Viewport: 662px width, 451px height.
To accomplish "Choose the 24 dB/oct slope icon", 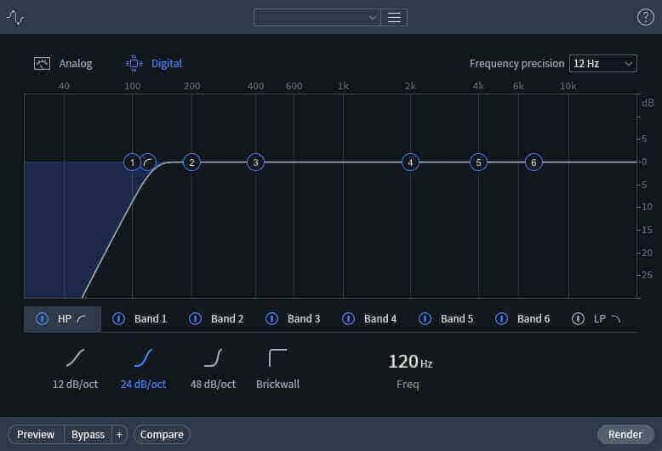I will (143, 357).
